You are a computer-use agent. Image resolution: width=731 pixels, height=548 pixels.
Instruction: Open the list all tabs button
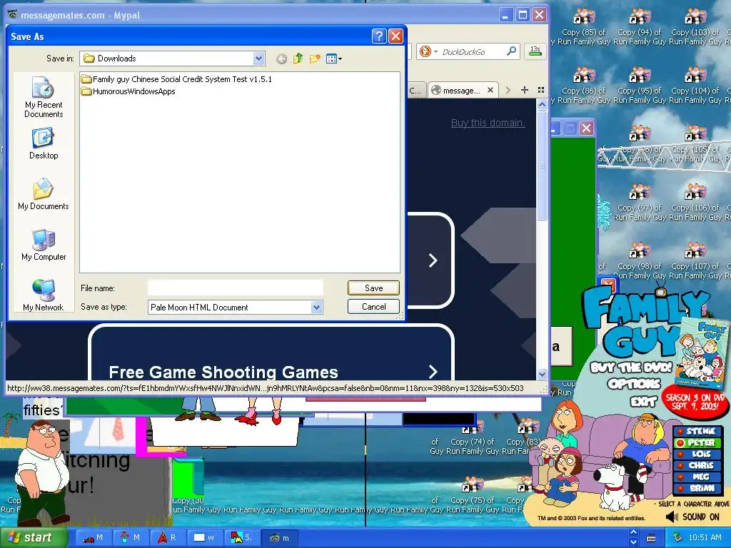pyautogui.click(x=541, y=90)
